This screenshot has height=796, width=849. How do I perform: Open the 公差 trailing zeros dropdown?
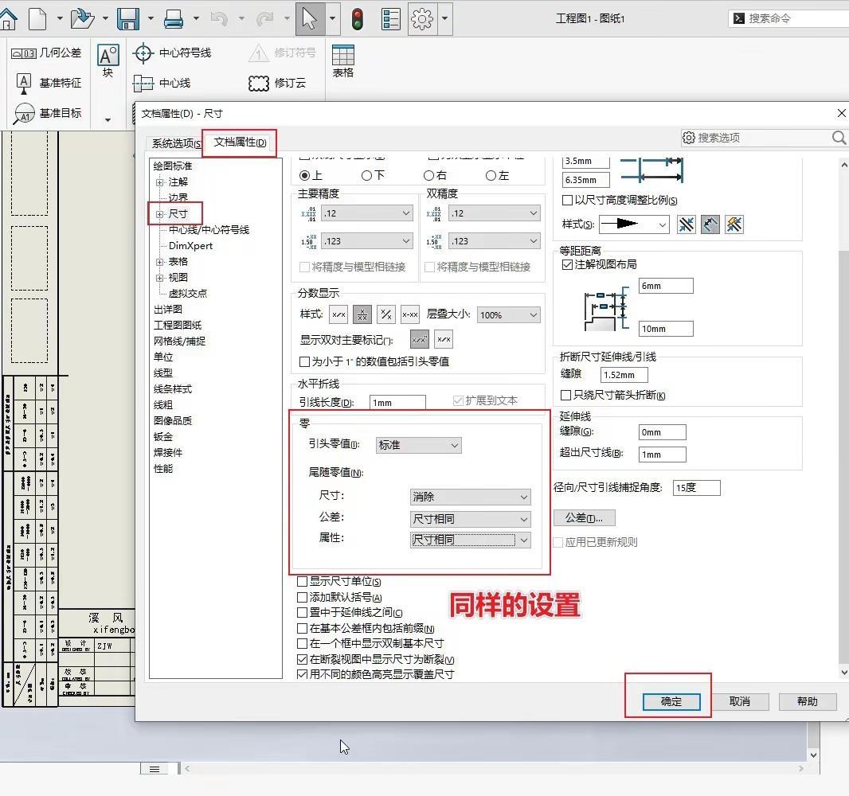pyautogui.click(x=471, y=519)
